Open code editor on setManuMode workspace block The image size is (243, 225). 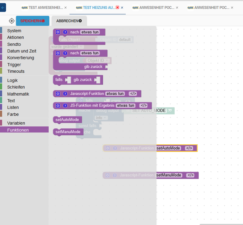pos(191,175)
